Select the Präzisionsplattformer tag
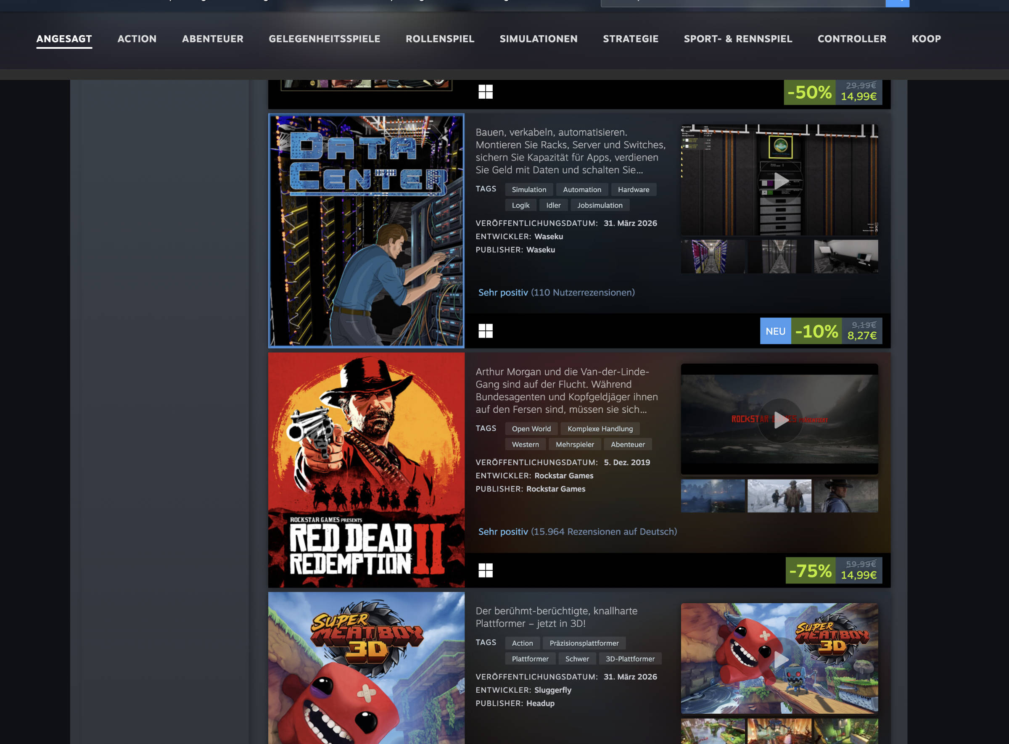Viewport: 1009px width, 744px height. point(584,643)
